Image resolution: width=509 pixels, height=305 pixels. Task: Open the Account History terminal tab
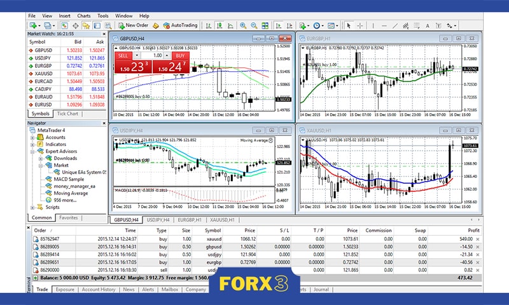coord(99,289)
